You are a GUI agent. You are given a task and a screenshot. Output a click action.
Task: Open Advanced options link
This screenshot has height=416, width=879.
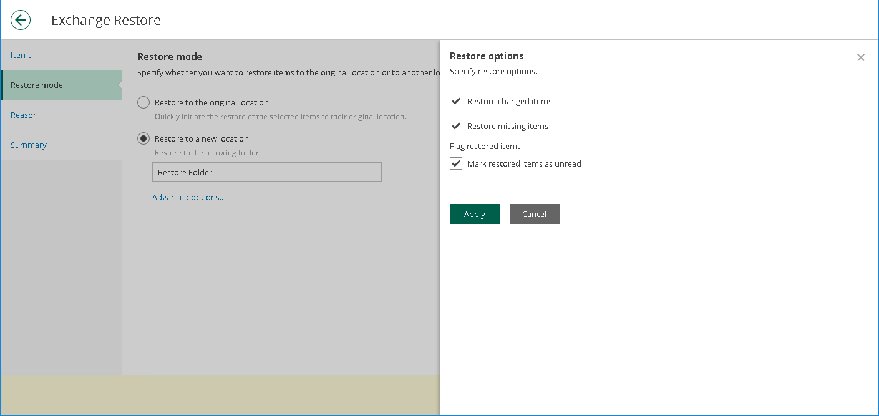pos(189,198)
